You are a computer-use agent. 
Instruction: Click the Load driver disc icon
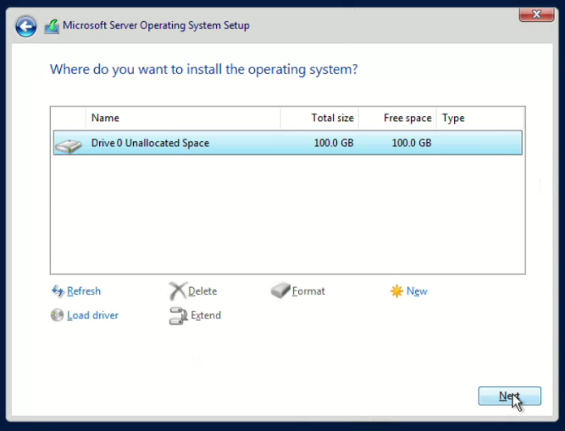click(x=58, y=316)
